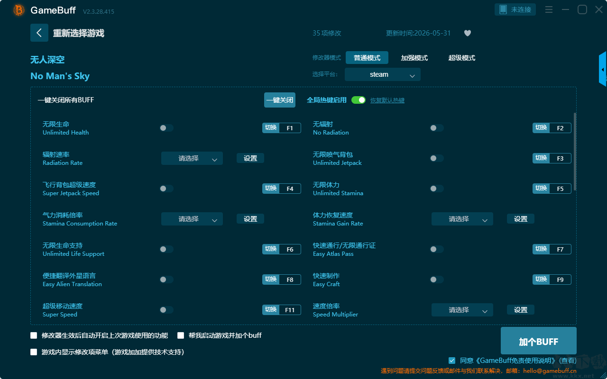
Task: Click the F3 hotkey field for Unlimited Jetpack
Action: (560, 158)
